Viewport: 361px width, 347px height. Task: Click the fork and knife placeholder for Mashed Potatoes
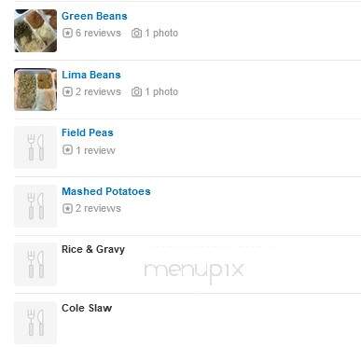35,206
